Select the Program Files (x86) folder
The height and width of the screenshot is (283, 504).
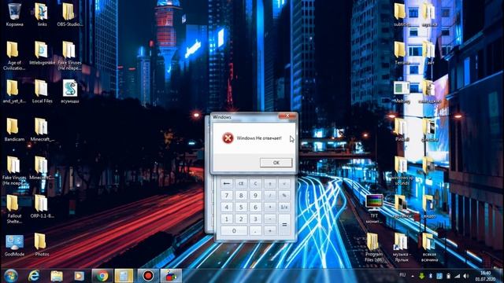coord(374,248)
